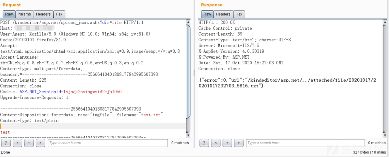Open the Request Headers tab
The image size is (389, 157).
pos(43,14)
